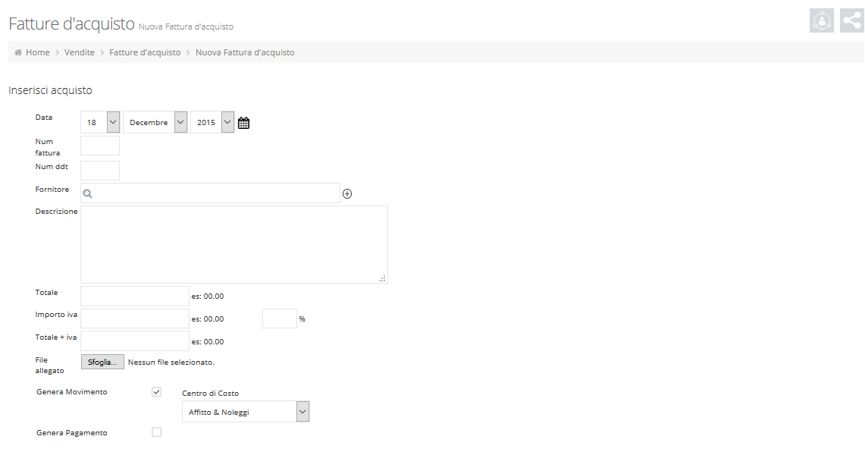Image resolution: width=865 pixels, height=452 pixels.
Task: Focus the Descrizione text area
Action: coord(233,244)
